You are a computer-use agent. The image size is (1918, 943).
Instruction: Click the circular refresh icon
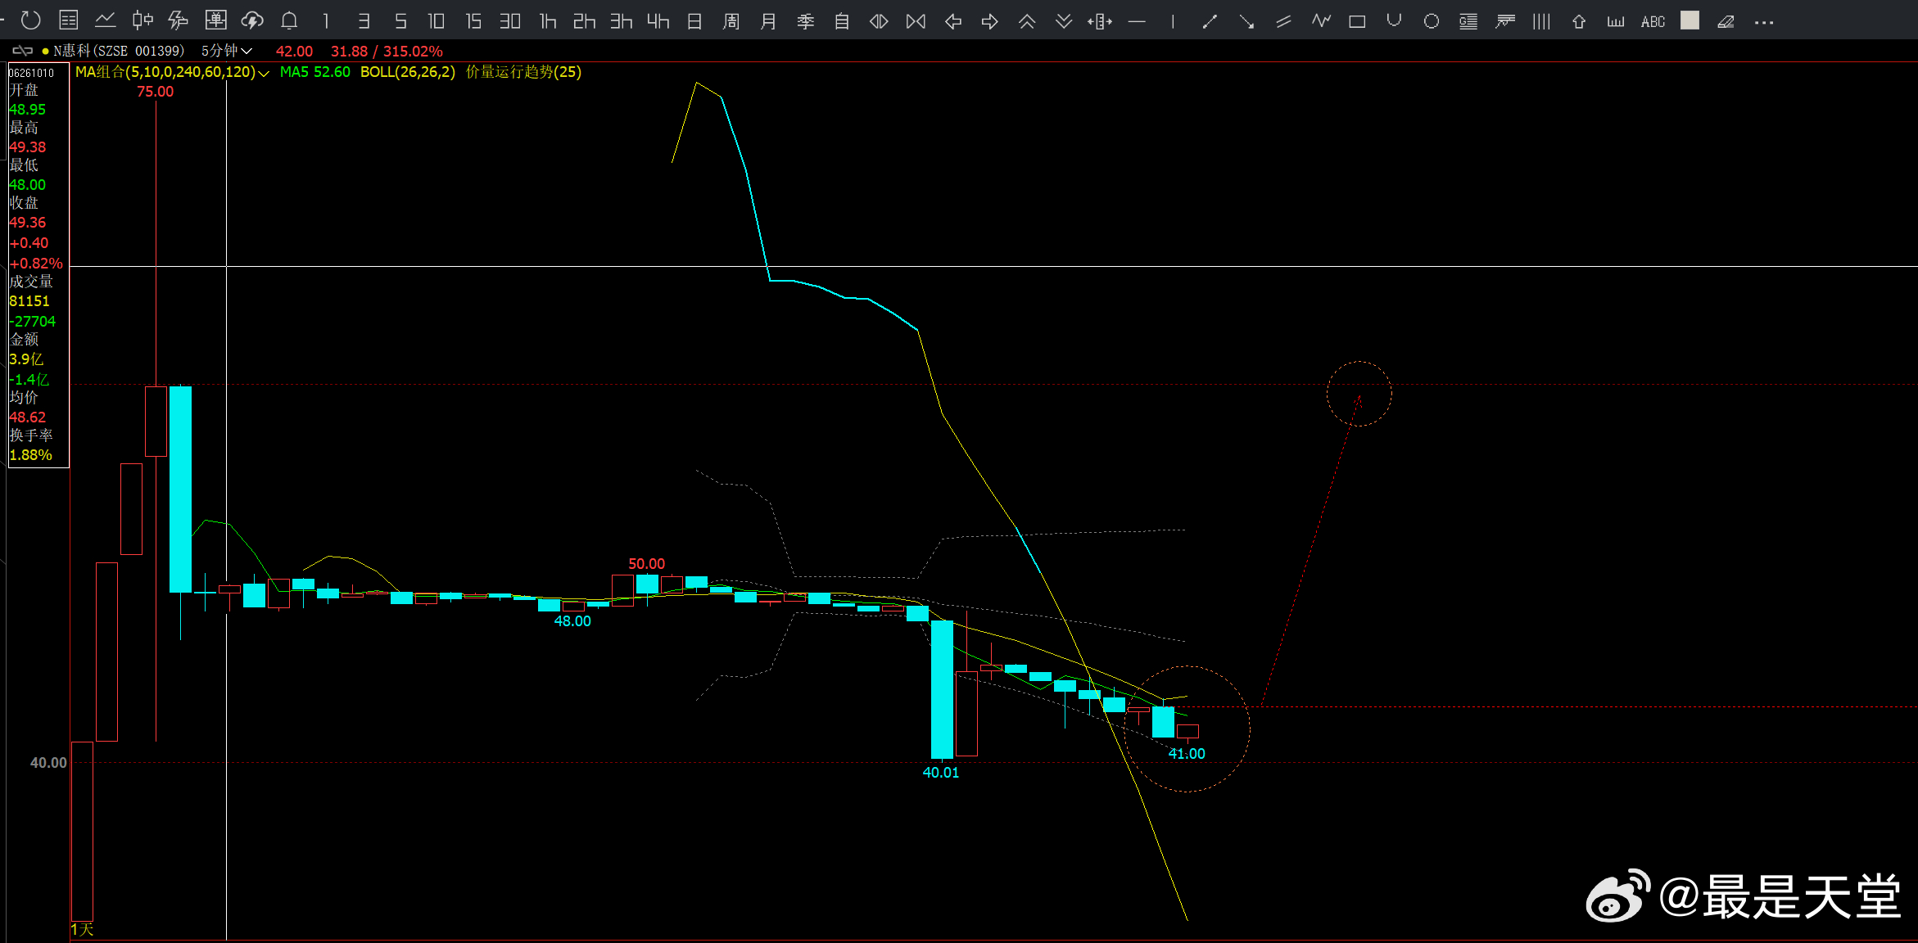pos(31,20)
